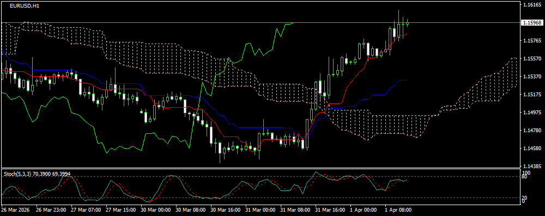Click the 1 Apr 00:00 time label

click(364, 210)
